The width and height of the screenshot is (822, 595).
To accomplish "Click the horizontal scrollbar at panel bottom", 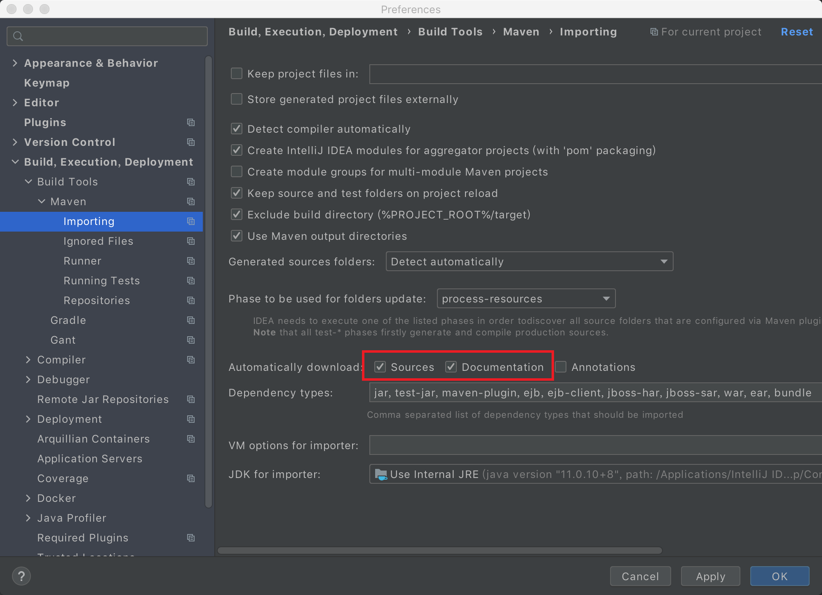I will tap(440, 550).
